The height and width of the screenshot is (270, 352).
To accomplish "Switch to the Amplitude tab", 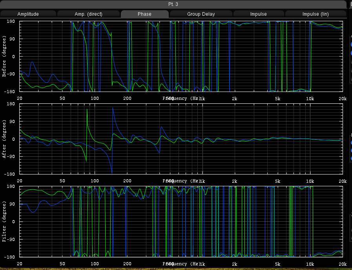I will [28, 14].
